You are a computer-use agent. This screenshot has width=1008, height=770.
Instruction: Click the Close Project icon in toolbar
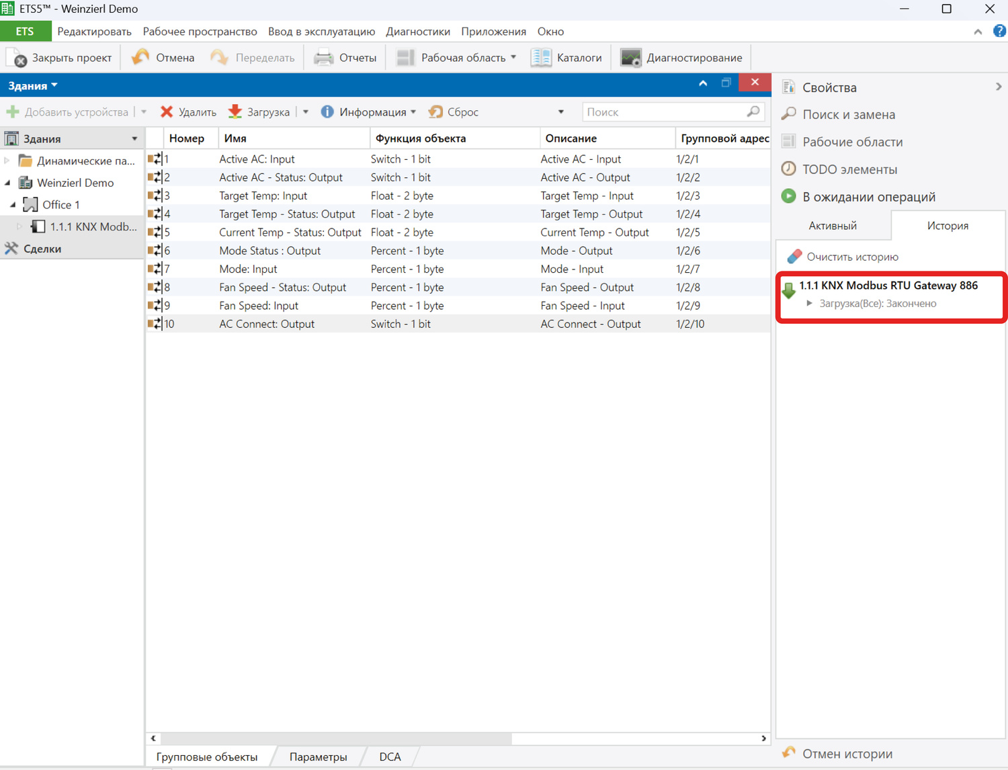[x=17, y=58]
